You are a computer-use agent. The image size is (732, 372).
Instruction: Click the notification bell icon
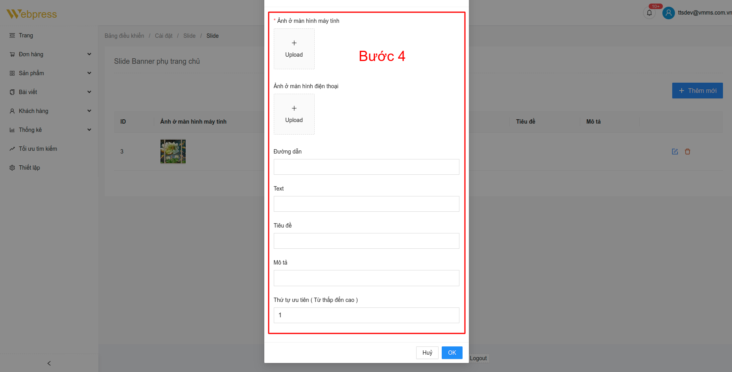pos(649,13)
